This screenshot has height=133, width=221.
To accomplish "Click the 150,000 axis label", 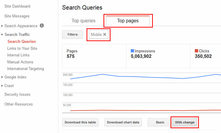I will point(68,85).
